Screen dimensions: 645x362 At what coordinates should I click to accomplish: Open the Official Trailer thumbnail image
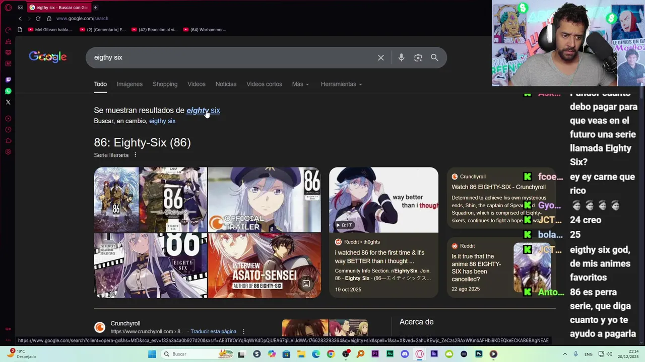[x=264, y=200]
